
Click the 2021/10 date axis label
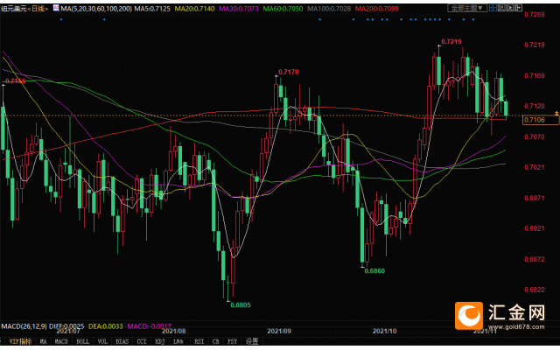click(x=385, y=331)
